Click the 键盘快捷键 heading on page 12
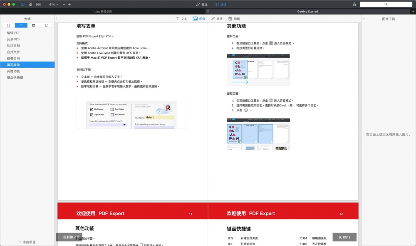 239,229
